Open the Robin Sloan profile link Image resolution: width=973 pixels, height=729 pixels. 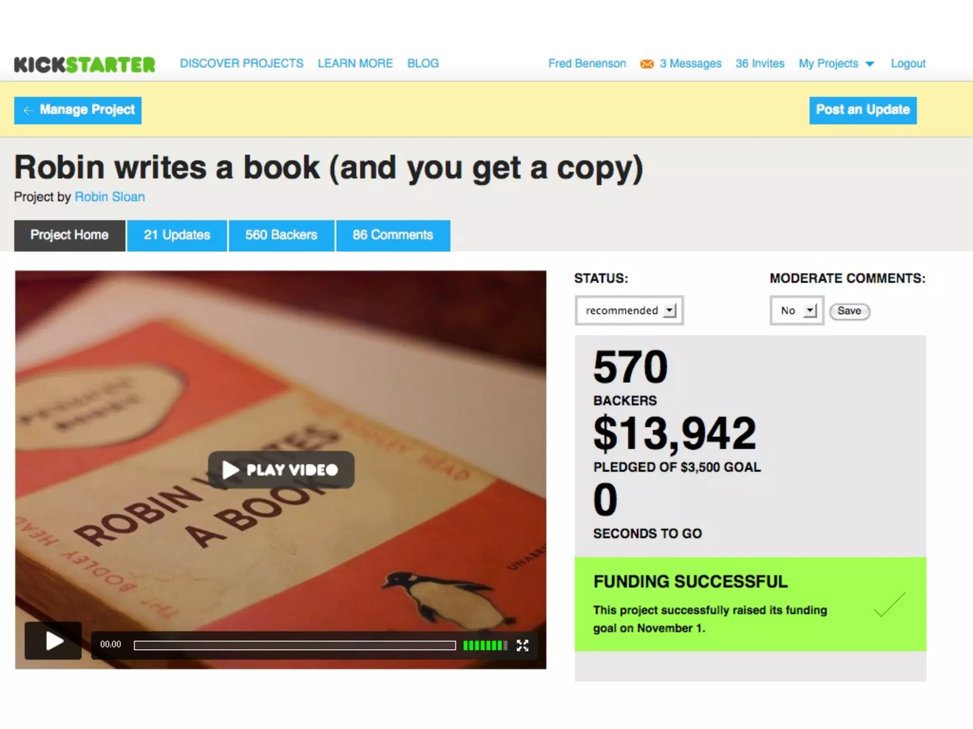[110, 197]
